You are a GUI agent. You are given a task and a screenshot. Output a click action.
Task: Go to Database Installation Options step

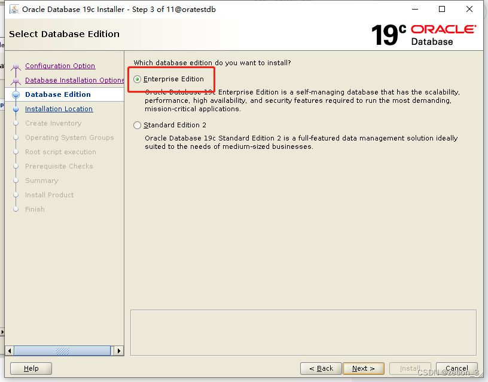tap(74, 80)
